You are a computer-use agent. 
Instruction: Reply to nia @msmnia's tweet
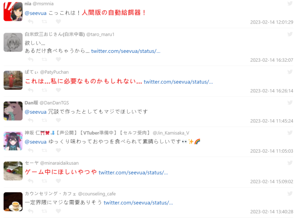click(x=31, y=22)
